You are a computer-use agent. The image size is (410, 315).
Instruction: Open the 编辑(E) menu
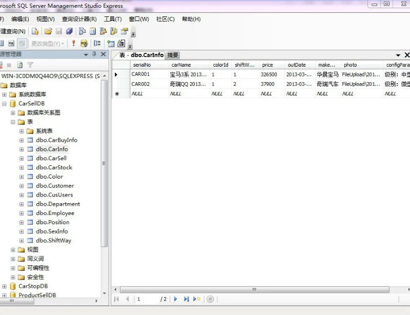[x=20, y=19]
